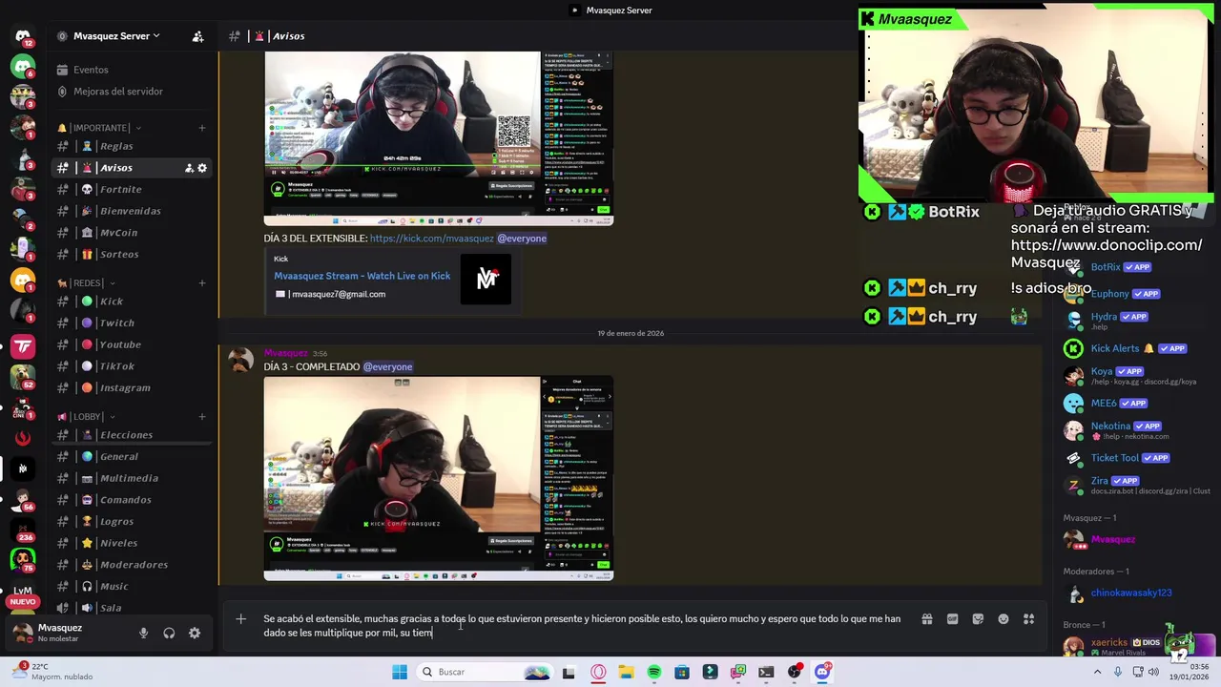Toggle headphones deafen in user panel

(169, 633)
